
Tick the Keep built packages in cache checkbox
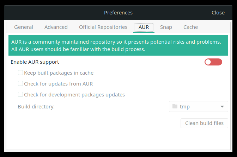[20, 73]
